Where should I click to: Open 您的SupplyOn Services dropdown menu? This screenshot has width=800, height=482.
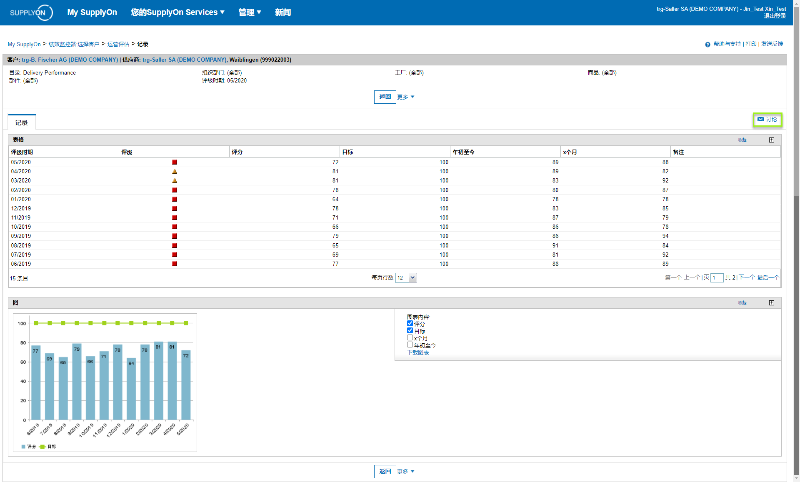178,12
